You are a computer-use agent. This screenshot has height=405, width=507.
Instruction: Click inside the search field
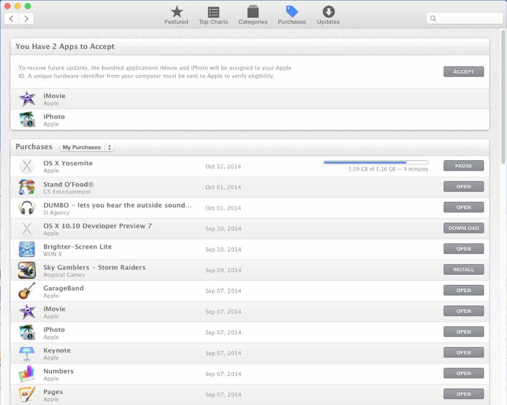(465, 19)
